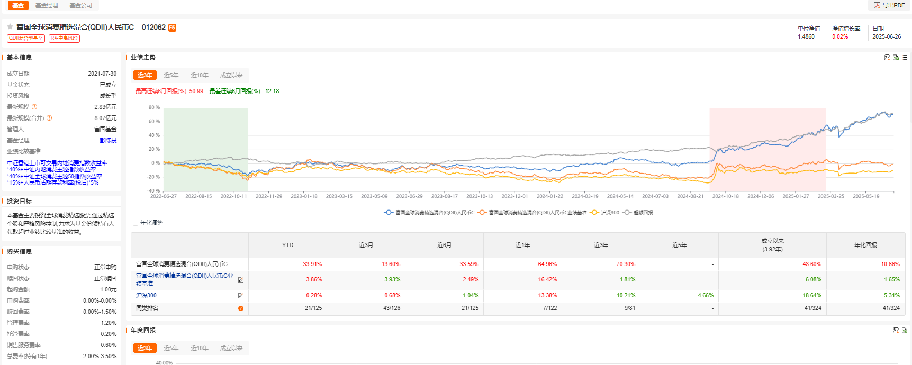The height and width of the screenshot is (365, 912).
Task: Switch to the 基金 top tab
Action: click(x=18, y=5)
